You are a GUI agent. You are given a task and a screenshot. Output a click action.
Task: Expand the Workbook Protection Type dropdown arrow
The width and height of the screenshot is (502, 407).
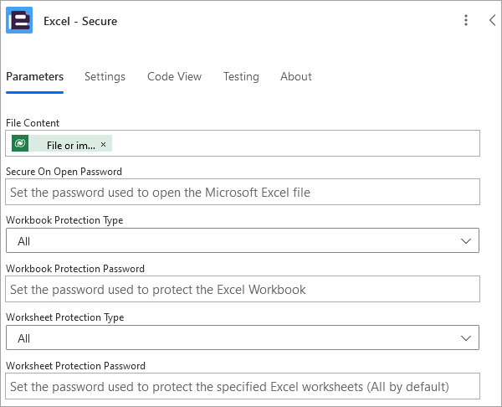pyautogui.click(x=465, y=241)
